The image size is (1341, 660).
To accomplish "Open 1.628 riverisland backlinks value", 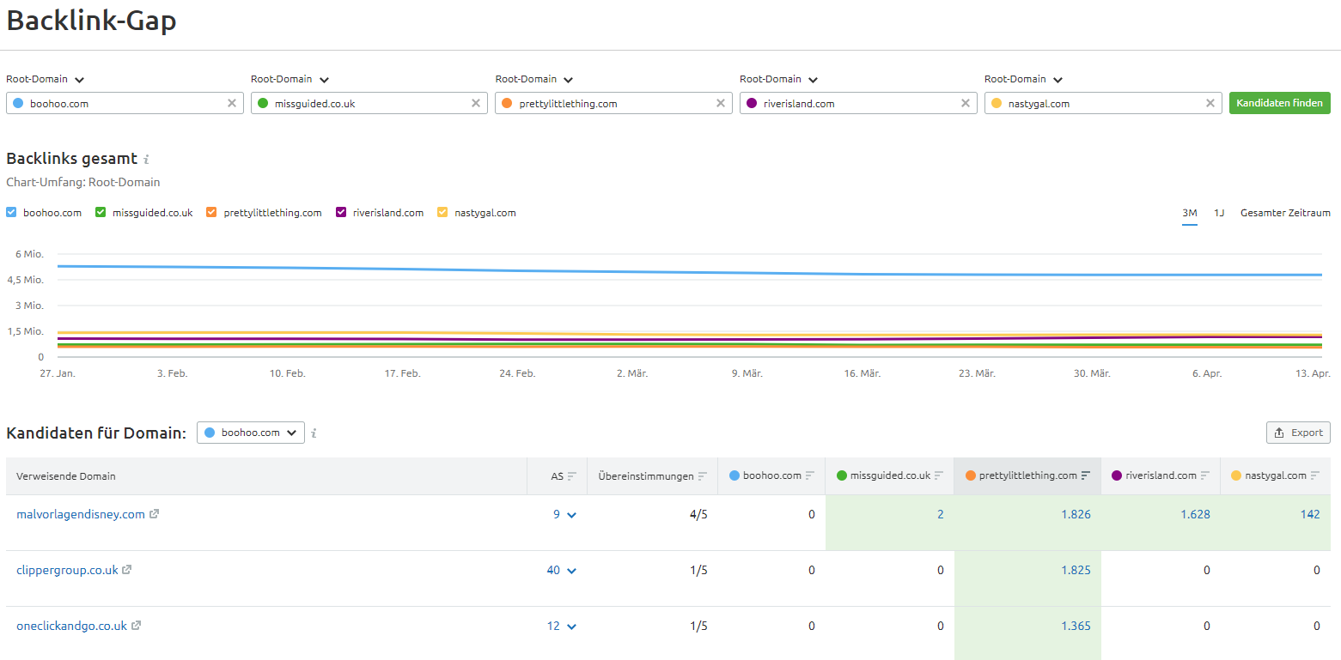I will (1196, 514).
